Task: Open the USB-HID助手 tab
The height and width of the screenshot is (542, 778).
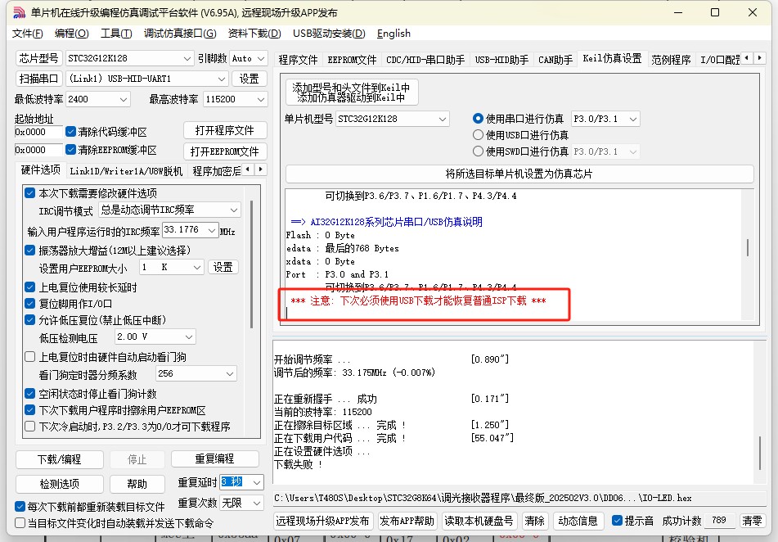Action: tap(501, 60)
